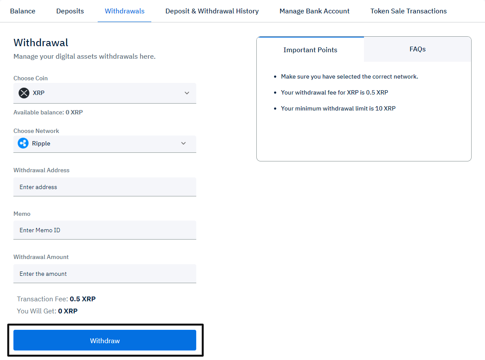The image size is (485, 360).
Task: Click the XRP label in coin selector
Action: [38, 93]
